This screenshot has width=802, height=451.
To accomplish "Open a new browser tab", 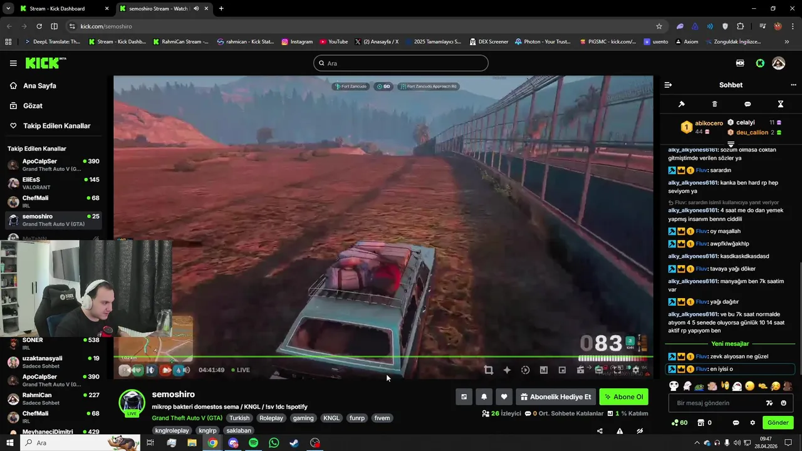I will pyautogui.click(x=221, y=9).
